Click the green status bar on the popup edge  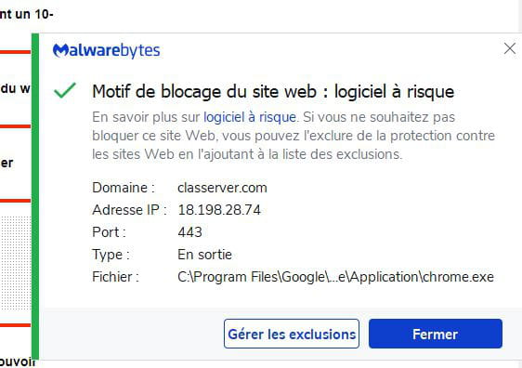35,196
